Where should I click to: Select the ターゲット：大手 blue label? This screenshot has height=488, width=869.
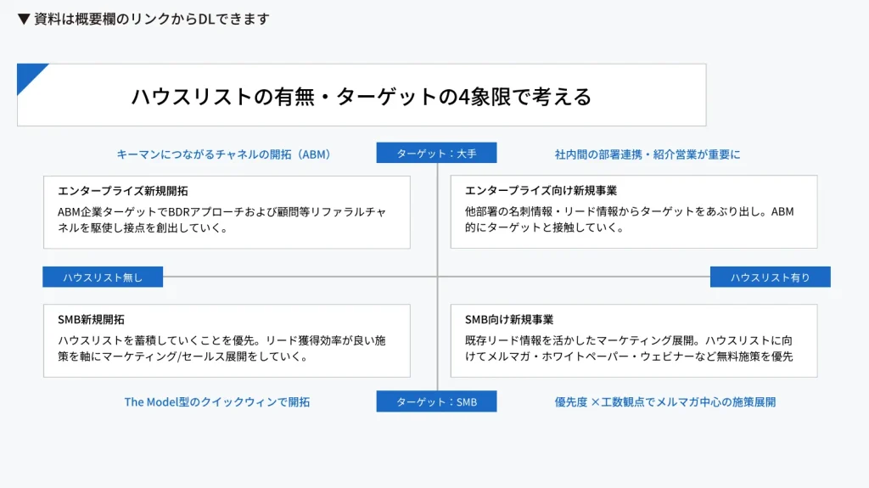[x=436, y=154]
